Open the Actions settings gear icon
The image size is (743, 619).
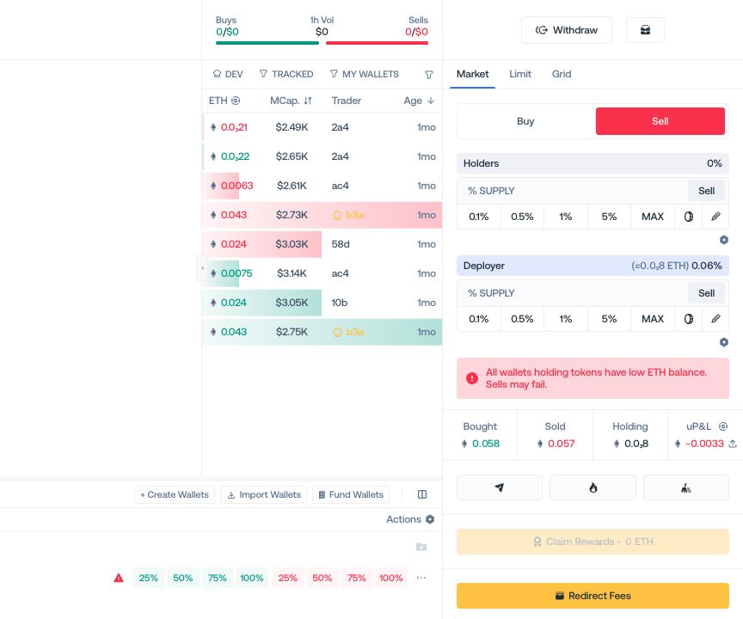(x=430, y=519)
